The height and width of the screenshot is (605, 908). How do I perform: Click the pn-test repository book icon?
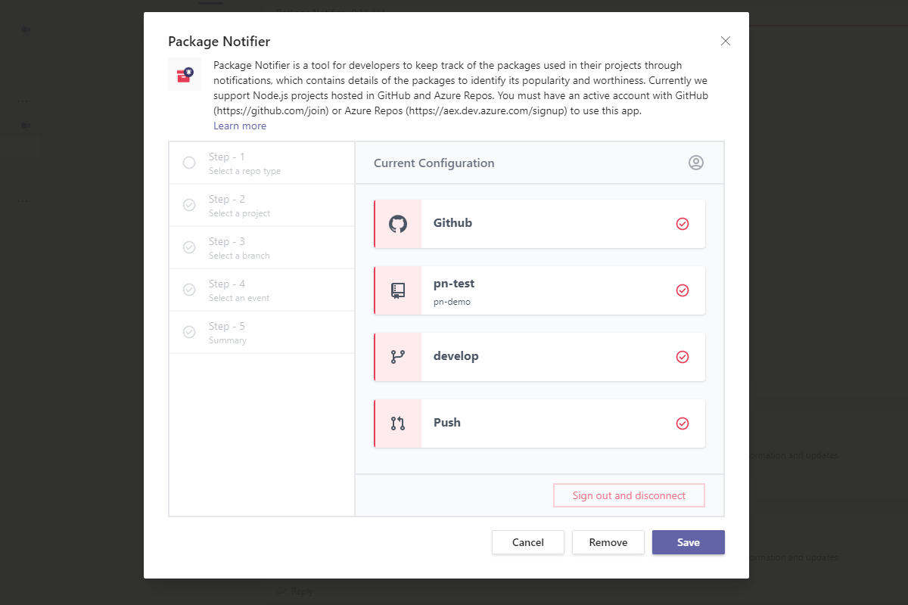tap(398, 290)
